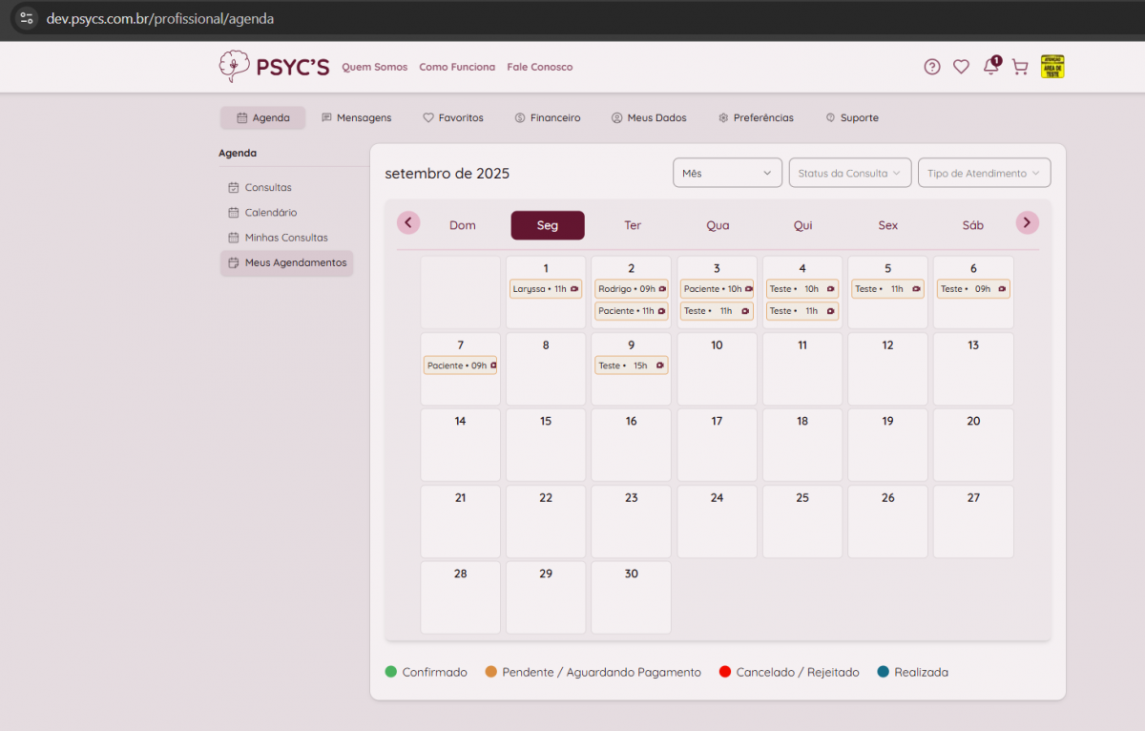Go to next month arrow
The width and height of the screenshot is (1145, 731).
click(x=1027, y=223)
